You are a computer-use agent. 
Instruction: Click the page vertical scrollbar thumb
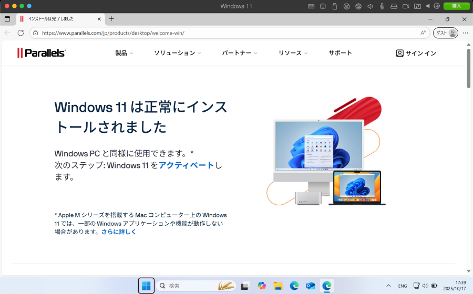pyautogui.click(x=468, y=68)
